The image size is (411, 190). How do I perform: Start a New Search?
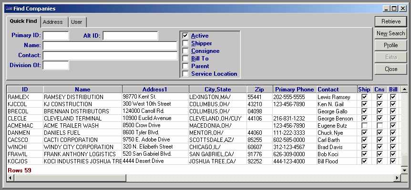point(391,33)
